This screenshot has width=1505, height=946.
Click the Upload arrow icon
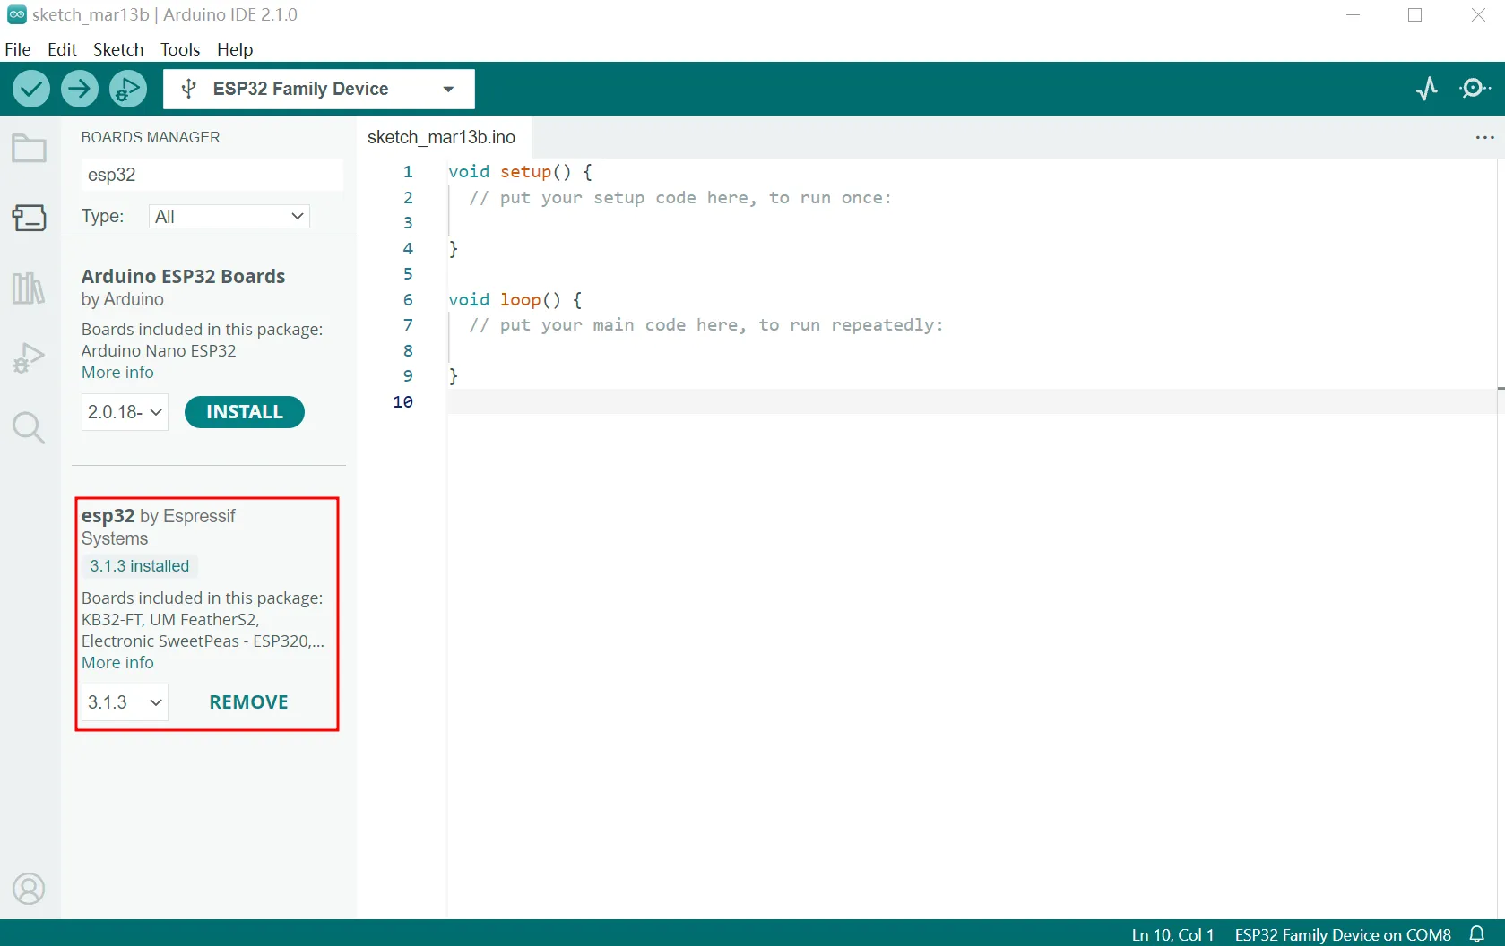click(x=80, y=89)
